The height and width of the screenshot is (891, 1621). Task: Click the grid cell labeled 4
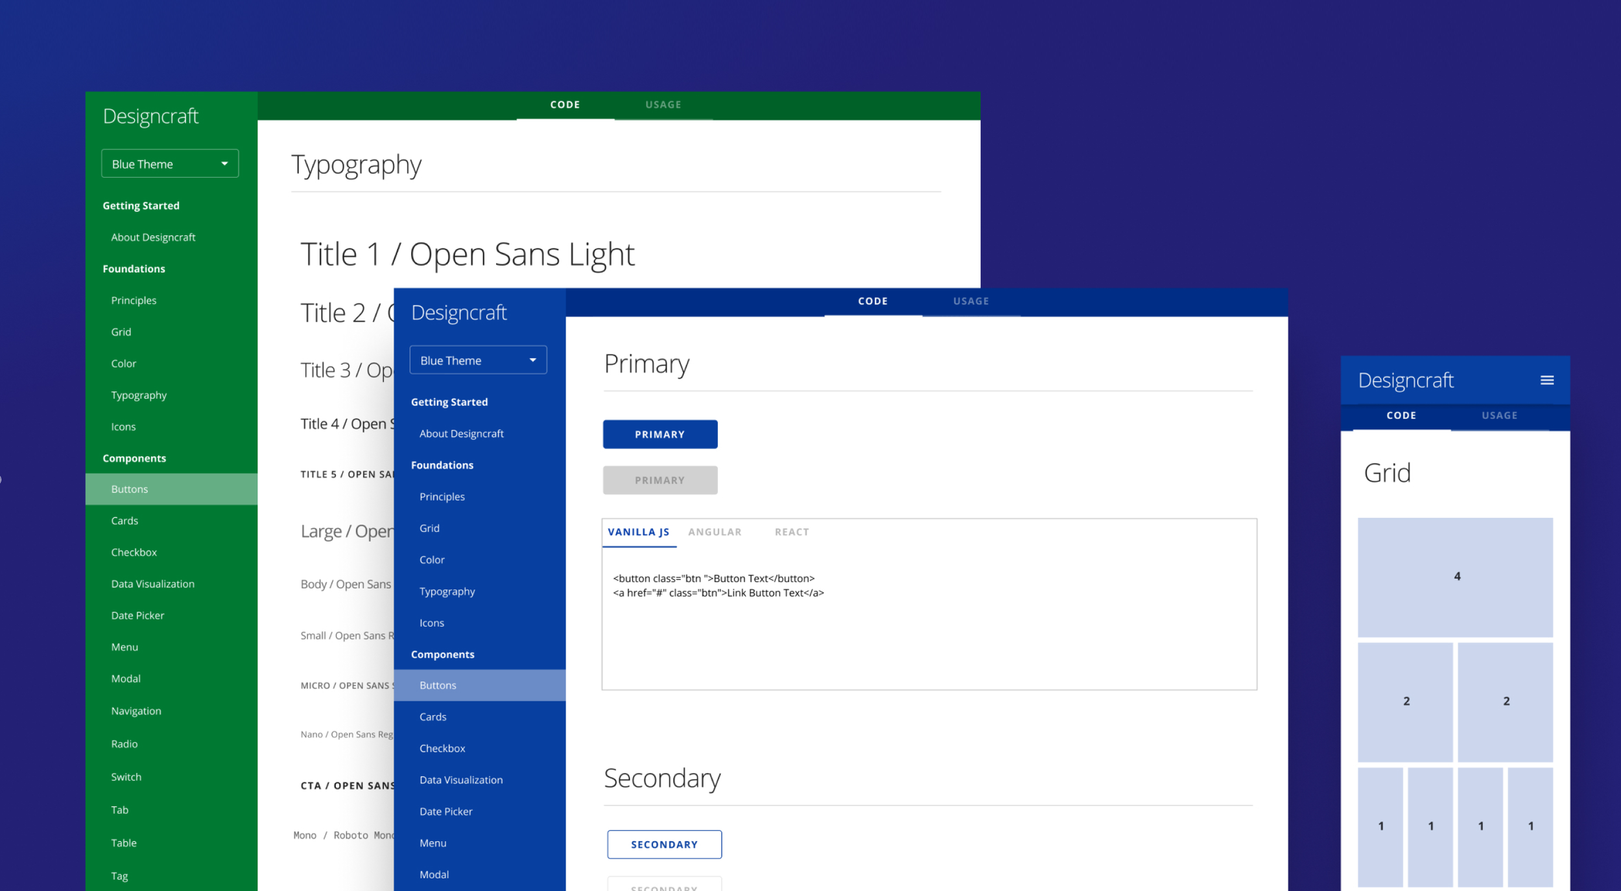(1455, 577)
